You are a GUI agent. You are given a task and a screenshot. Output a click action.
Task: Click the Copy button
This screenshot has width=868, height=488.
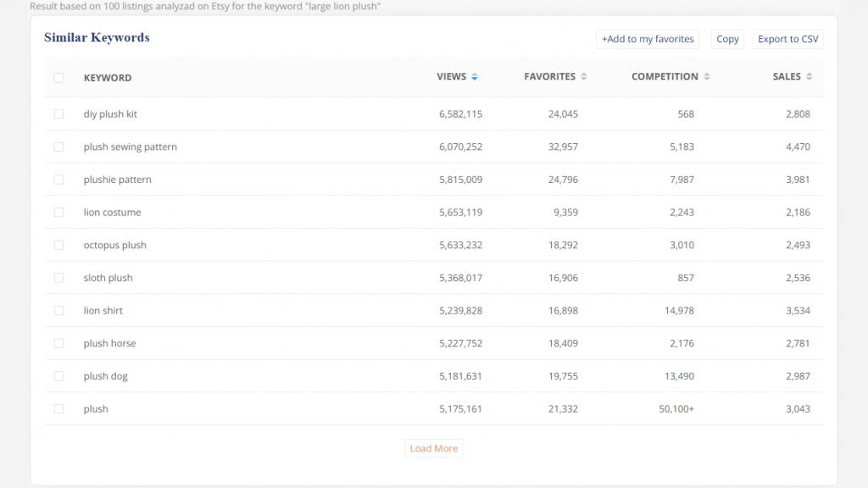tap(727, 39)
